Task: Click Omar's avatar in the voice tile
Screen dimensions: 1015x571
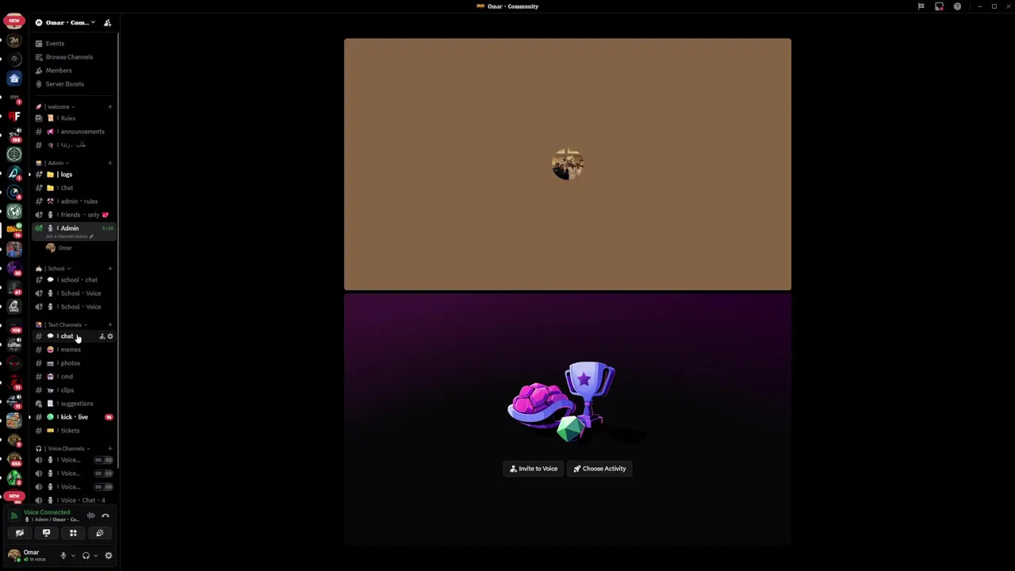Action: 568,164
